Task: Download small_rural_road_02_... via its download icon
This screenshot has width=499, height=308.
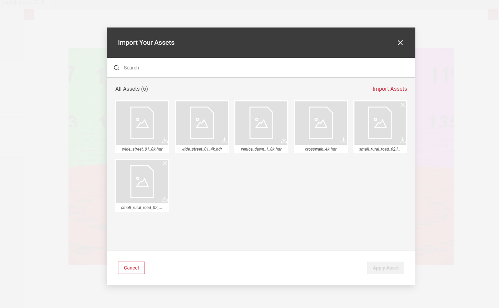Action: [x=165, y=199]
